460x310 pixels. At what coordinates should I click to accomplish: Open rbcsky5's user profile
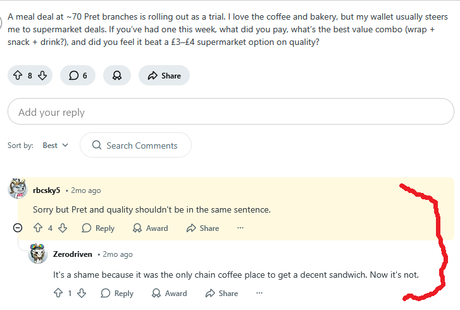click(x=46, y=190)
